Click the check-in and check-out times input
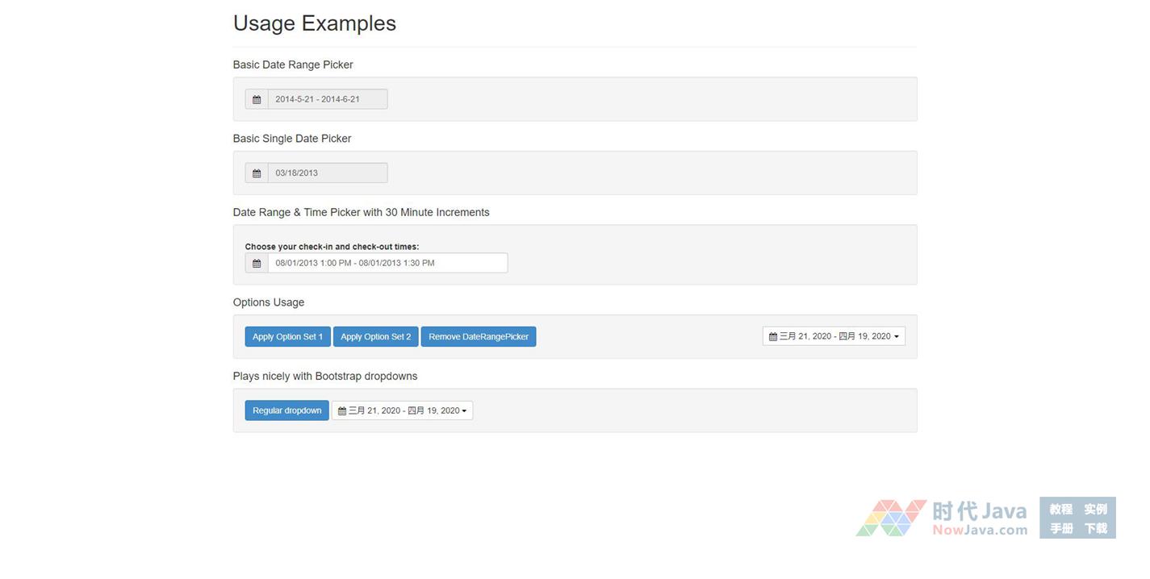 (x=387, y=263)
